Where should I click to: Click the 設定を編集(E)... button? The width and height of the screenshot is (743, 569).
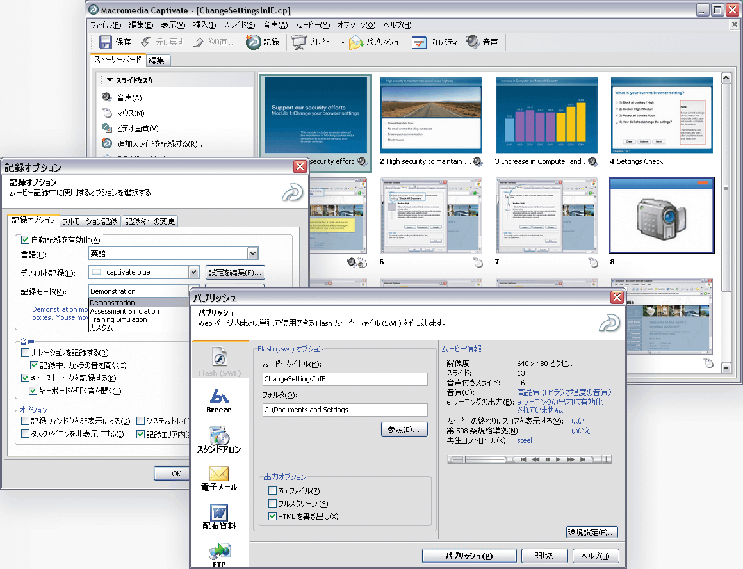point(235,272)
